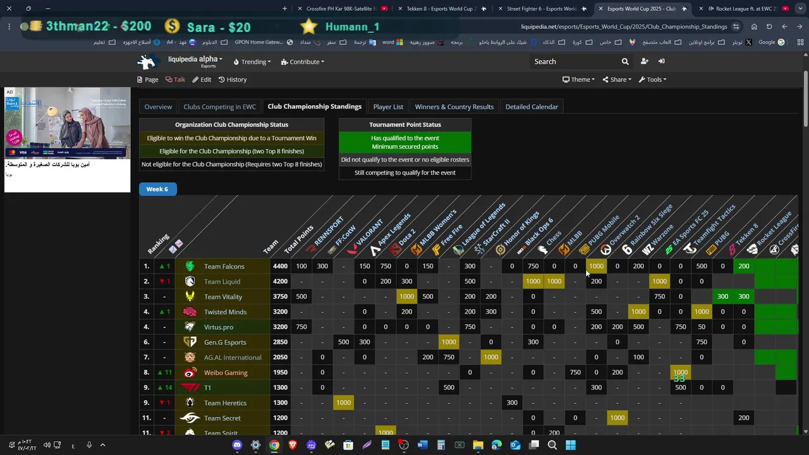This screenshot has height=455, width=809.
Task: Click the advertisement image on the left
Action: tap(67, 123)
